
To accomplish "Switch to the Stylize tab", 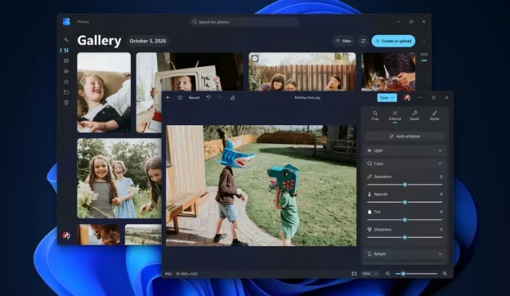I will click(x=434, y=115).
